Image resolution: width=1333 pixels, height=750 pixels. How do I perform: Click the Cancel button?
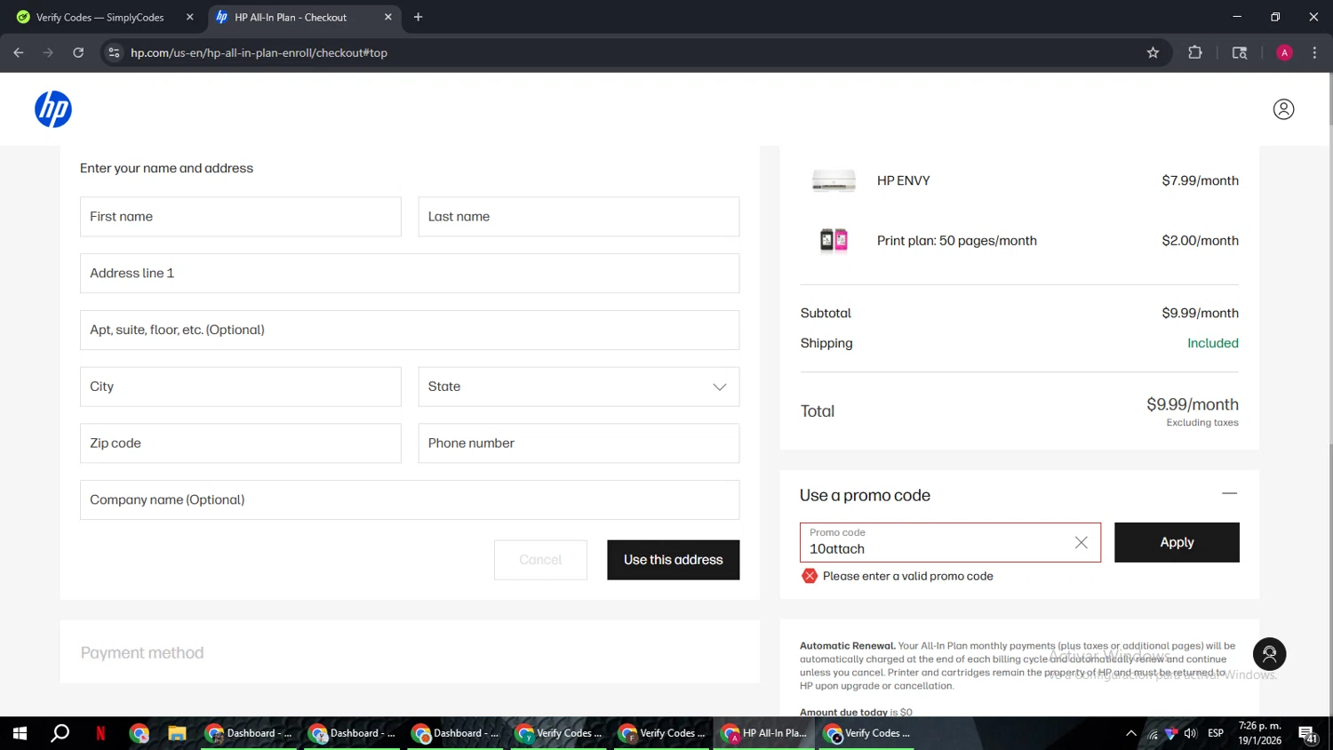(540, 560)
